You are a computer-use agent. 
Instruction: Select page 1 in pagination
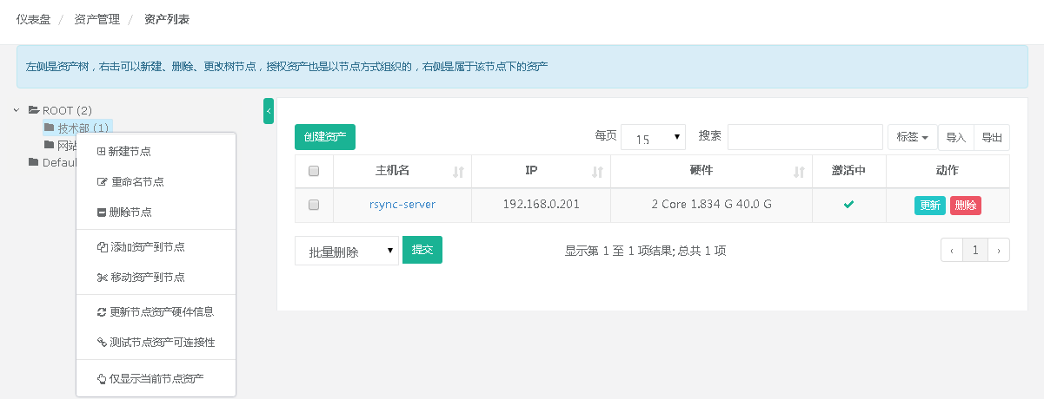pyautogui.click(x=975, y=250)
